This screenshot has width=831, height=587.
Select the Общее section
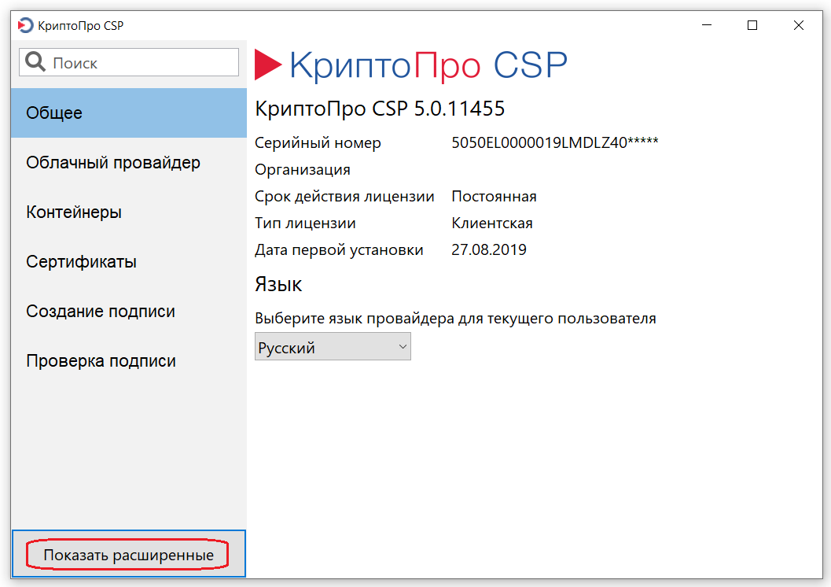tap(129, 113)
